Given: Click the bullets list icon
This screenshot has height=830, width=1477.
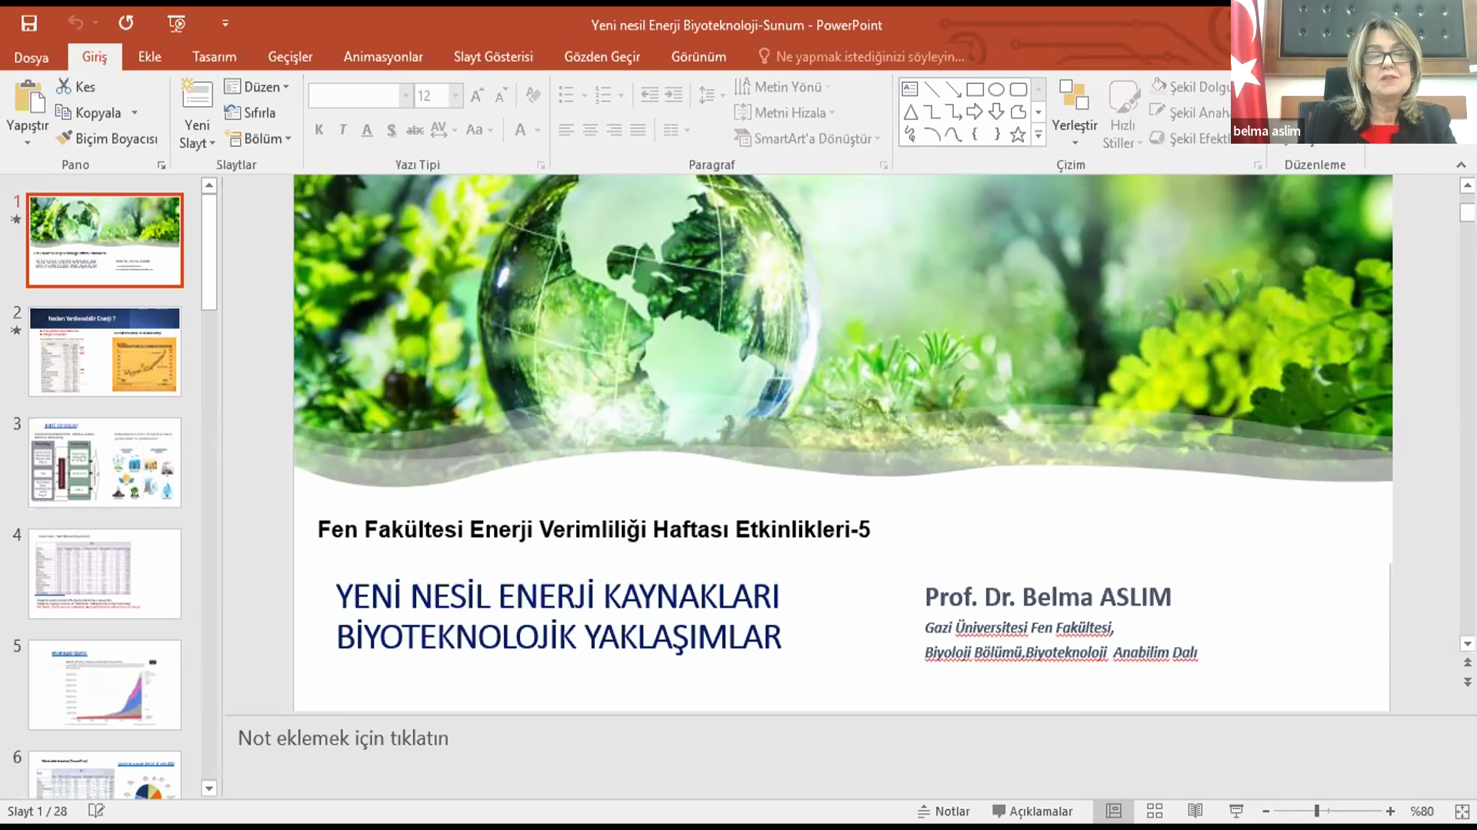Looking at the screenshot, I should pyautogui.click(x=566, y=95).
